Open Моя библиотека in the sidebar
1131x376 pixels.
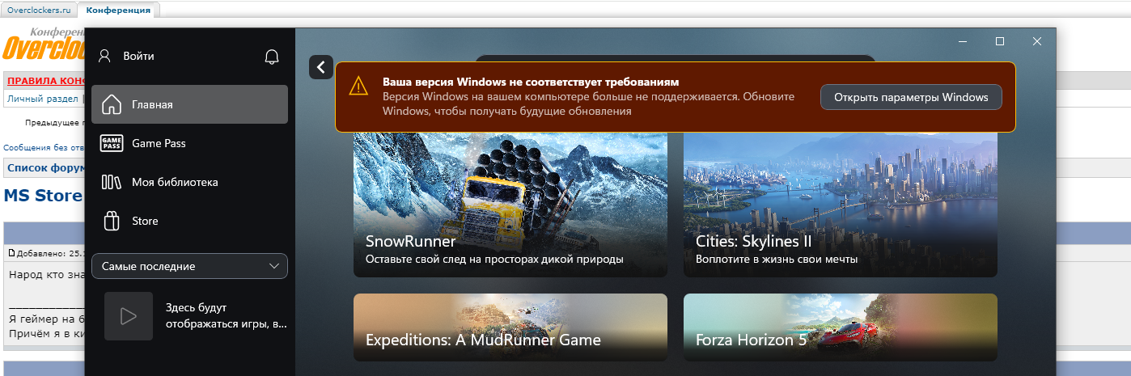coord(189,182)
